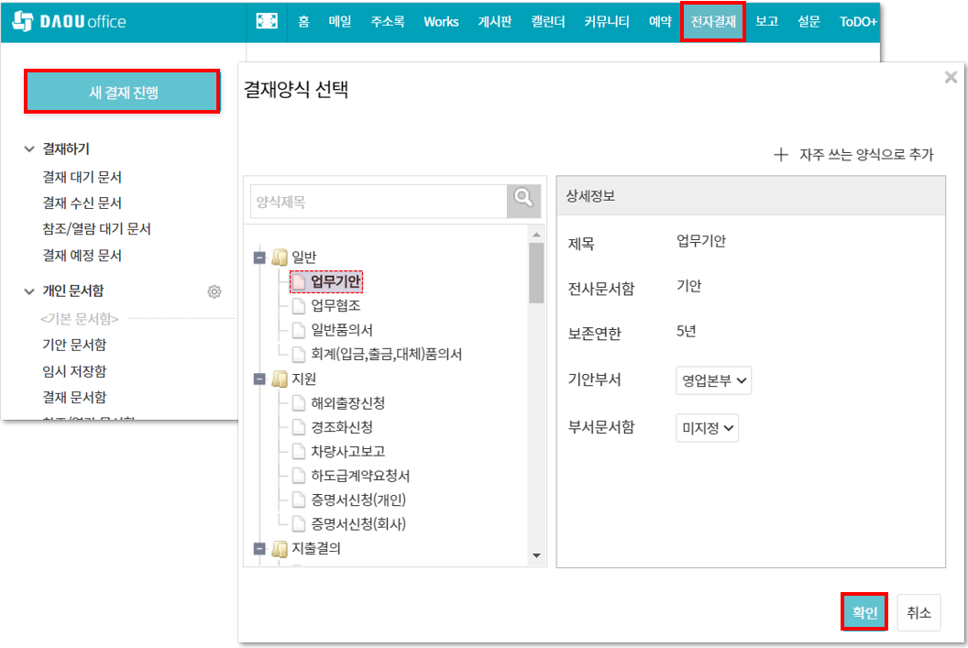Open the 부서문서함 dropdown

[x=707, y=428]
